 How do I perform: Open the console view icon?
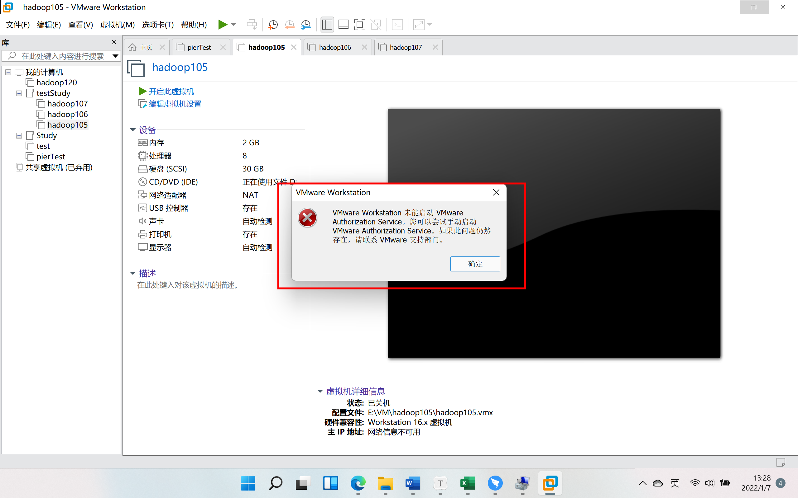(397, 24)
